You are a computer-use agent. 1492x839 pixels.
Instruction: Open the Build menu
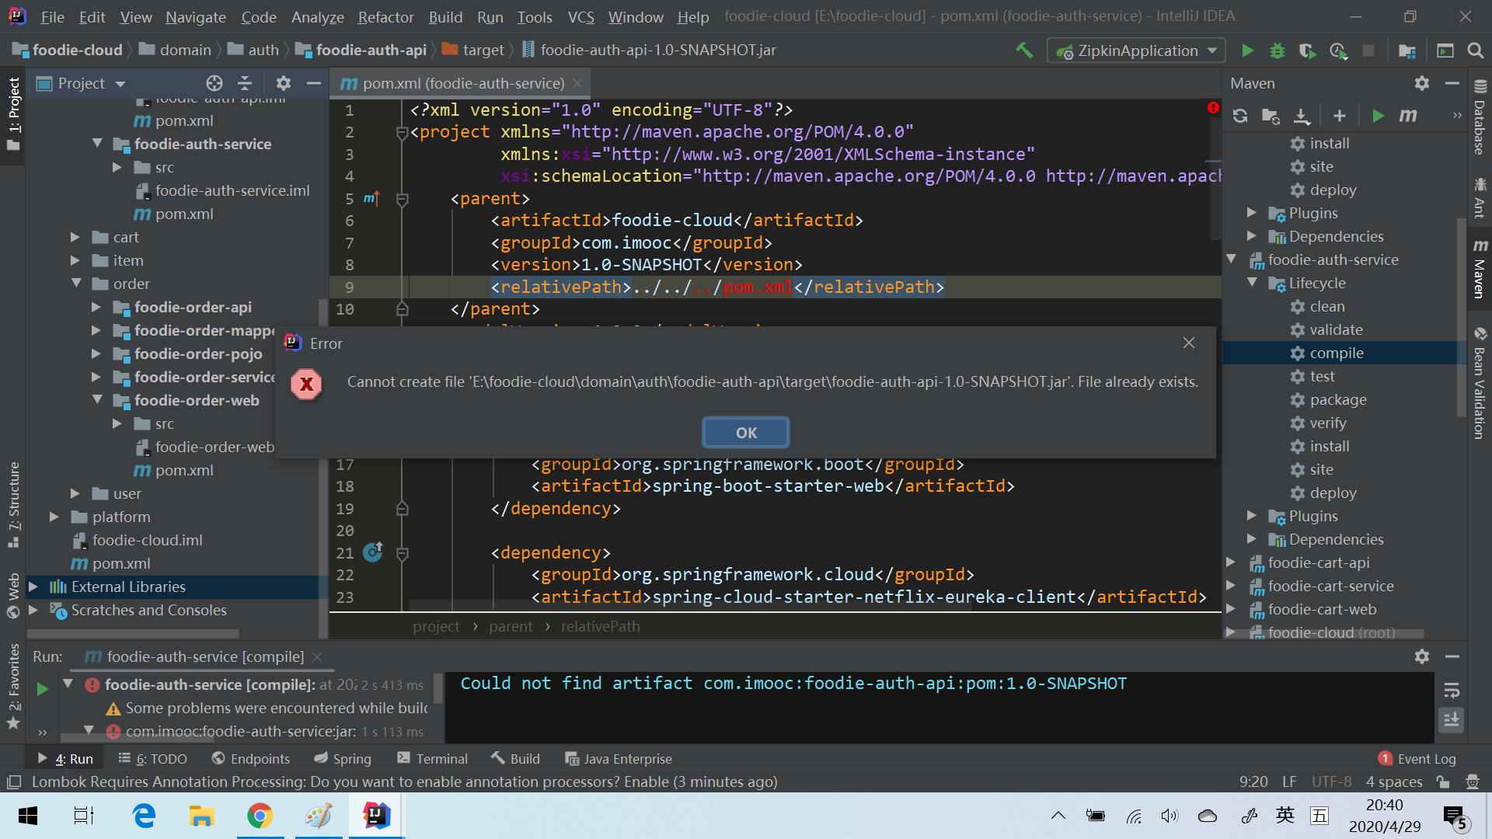pyautogui.click(x=445, y=16)
